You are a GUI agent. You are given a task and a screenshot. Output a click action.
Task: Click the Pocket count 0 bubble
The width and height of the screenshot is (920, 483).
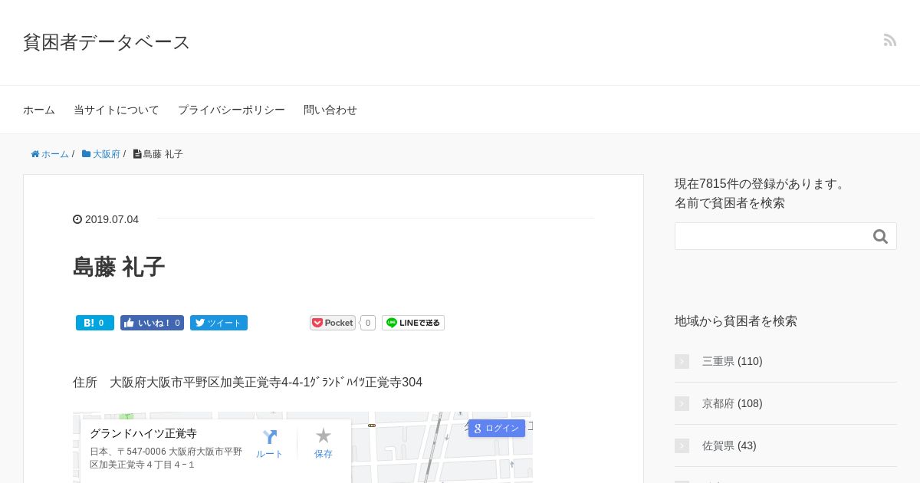368,323
